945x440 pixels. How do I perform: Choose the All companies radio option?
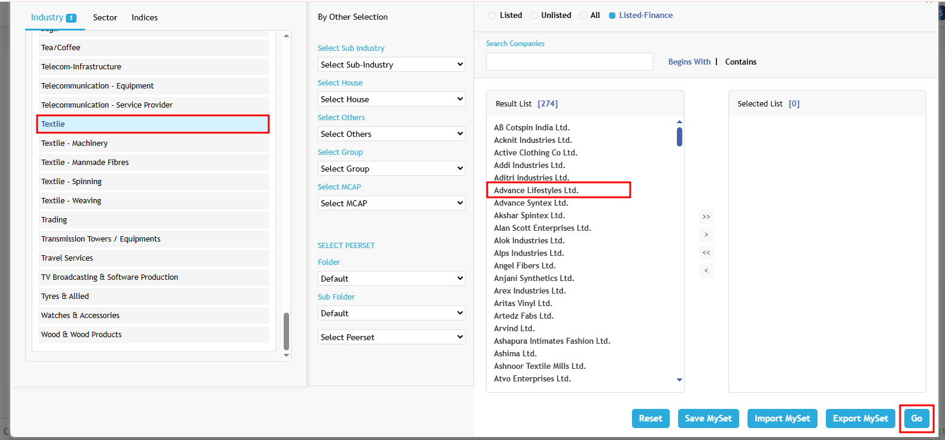click(584, 16)
